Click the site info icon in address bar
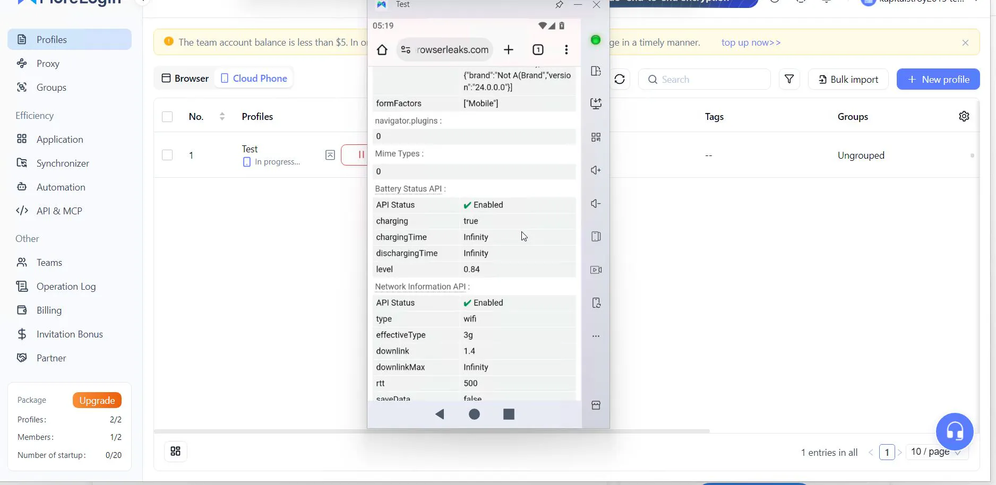The width and height of the screenshot is (996, 485). pyautogui.click(x=406, y=50)
